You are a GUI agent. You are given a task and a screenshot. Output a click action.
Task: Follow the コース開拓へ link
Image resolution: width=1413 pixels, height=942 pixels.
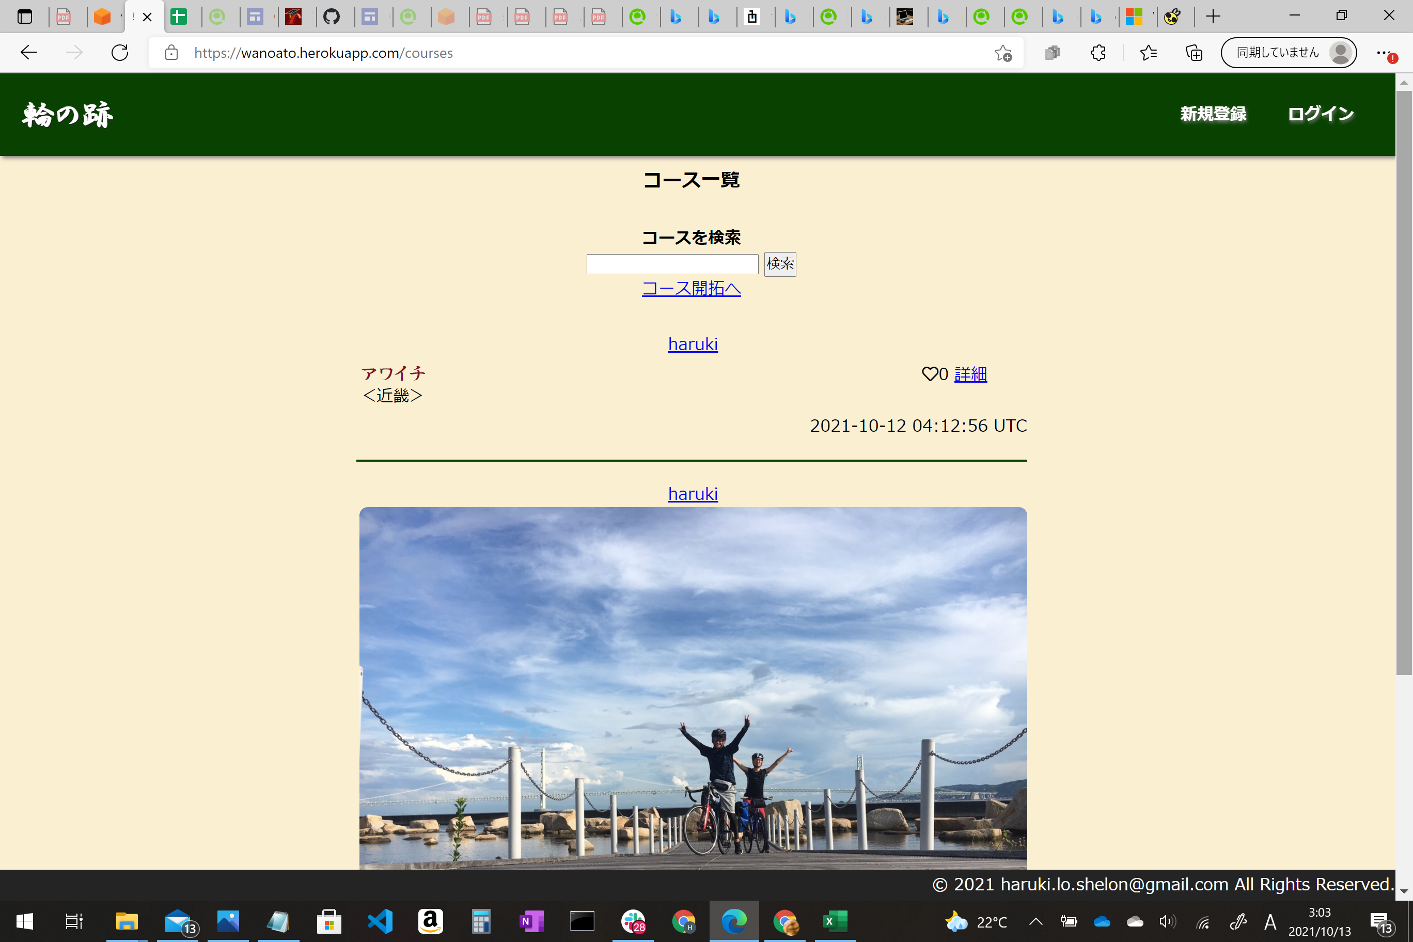coord(692,289)
